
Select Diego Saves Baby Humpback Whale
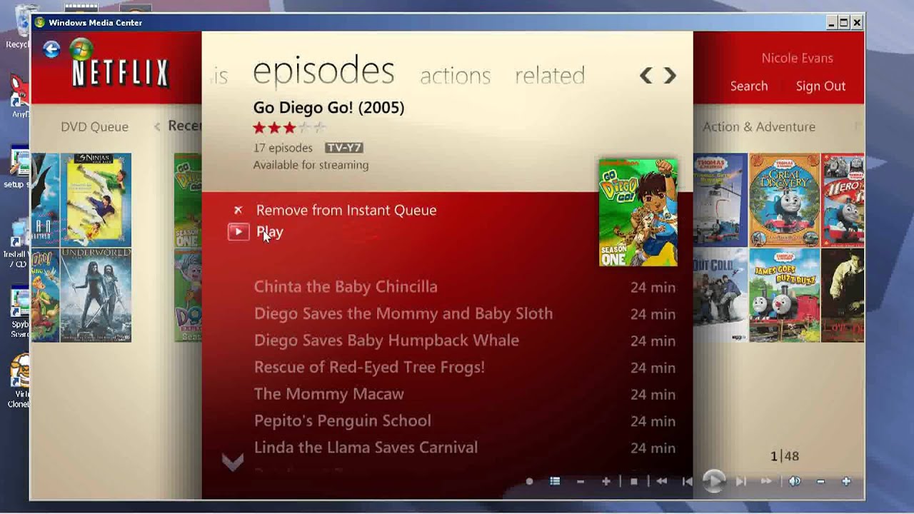pyautogui.click(x=386, y=341)
